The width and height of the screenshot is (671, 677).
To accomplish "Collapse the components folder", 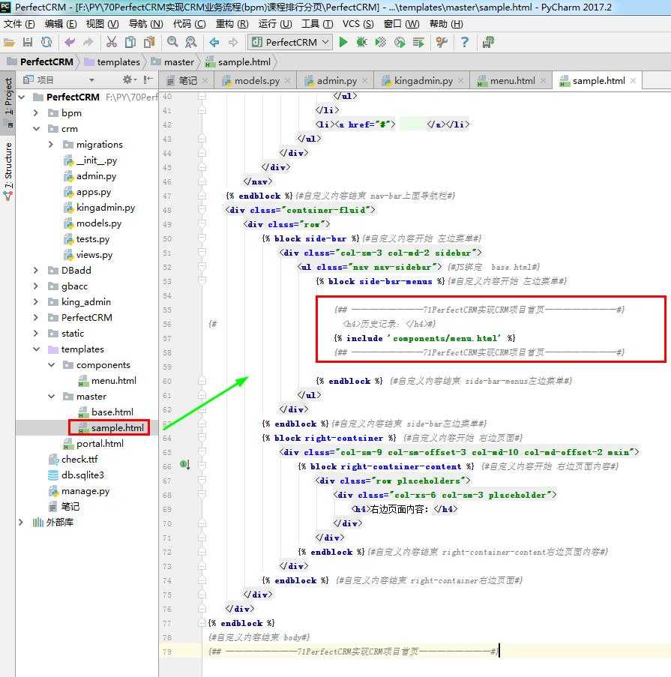I will tap(51, 365).
